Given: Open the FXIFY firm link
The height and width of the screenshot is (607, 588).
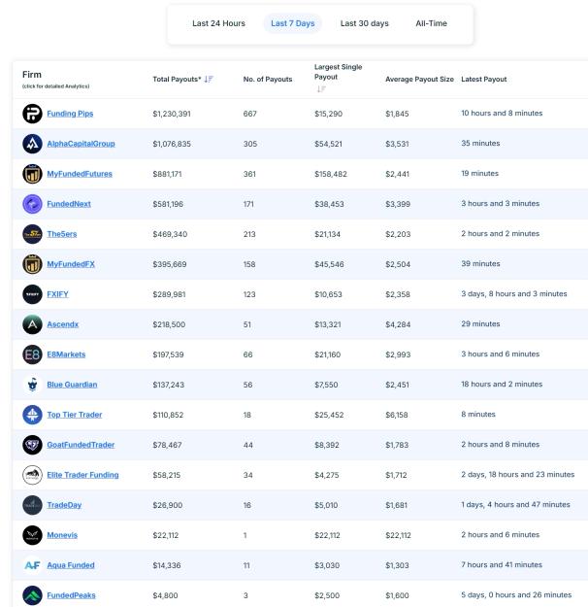Looking at the screenshot, I should tap(57, 294).
